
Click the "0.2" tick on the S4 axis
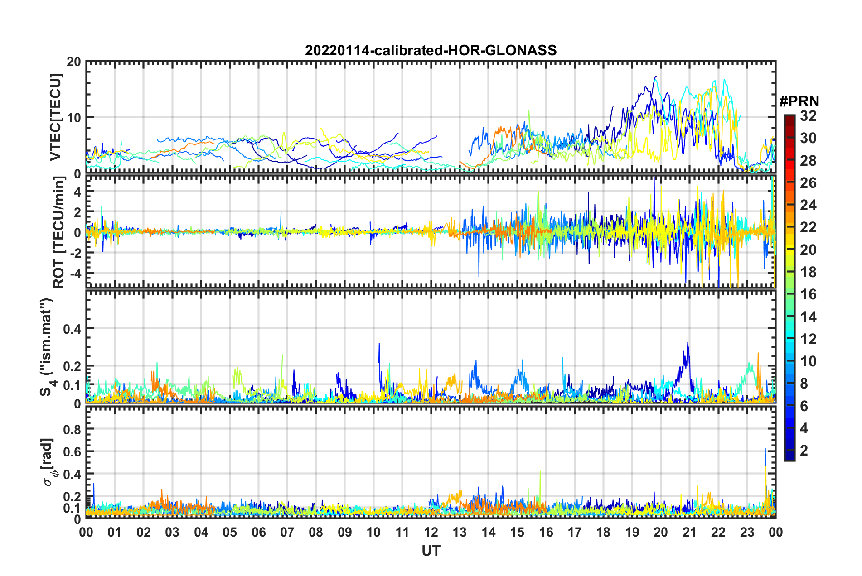coord(72,366)
